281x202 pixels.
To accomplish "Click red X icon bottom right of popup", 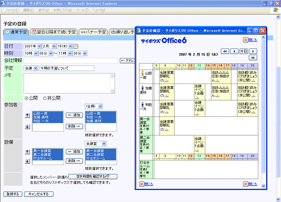I will coord(246,184).
